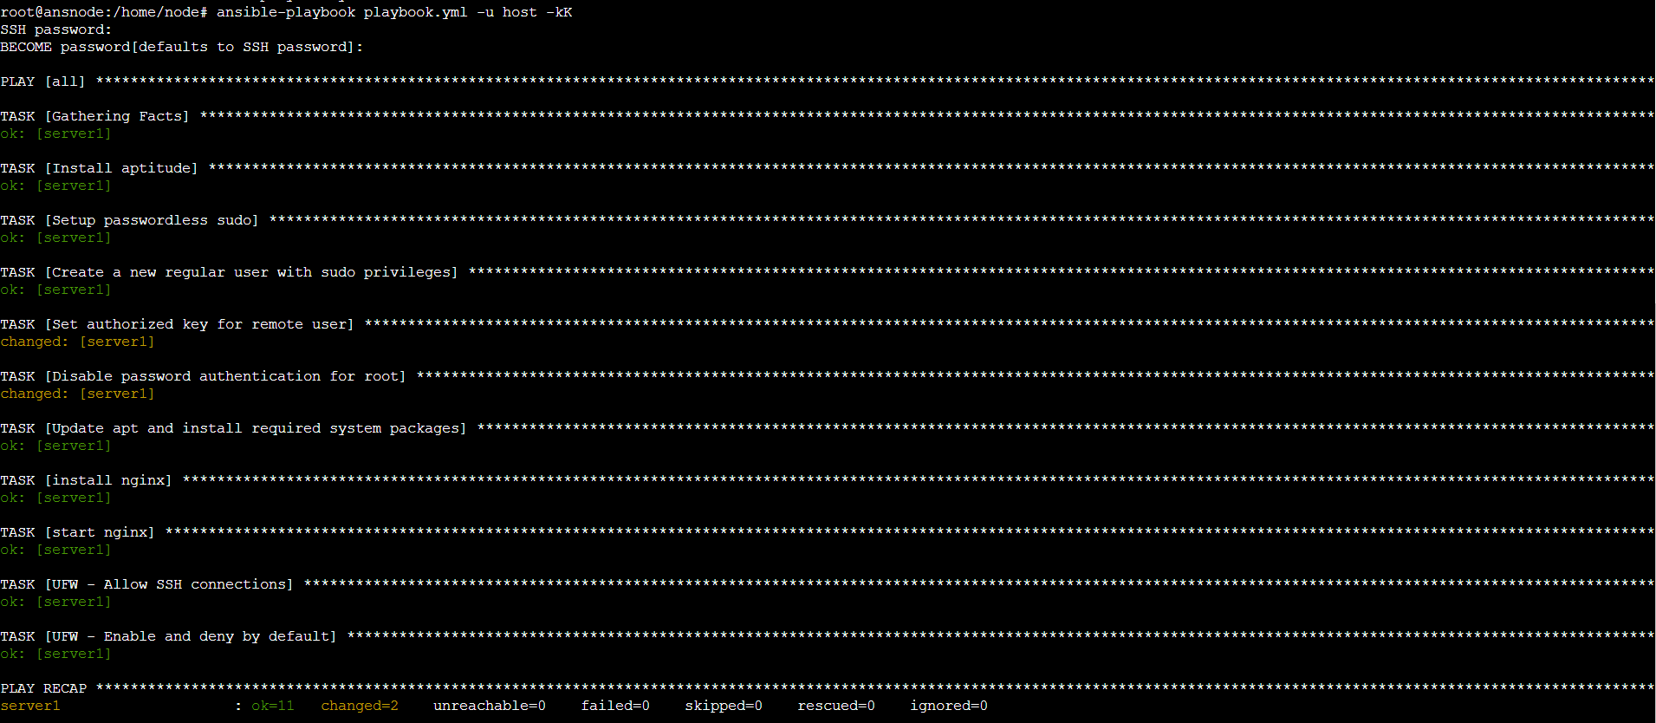The width and height of the screenshot is (1656, 723).
Task: Select the Gathering Facts task line
Action: [95, 116]
